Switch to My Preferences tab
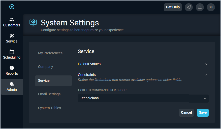 (50, 53)
